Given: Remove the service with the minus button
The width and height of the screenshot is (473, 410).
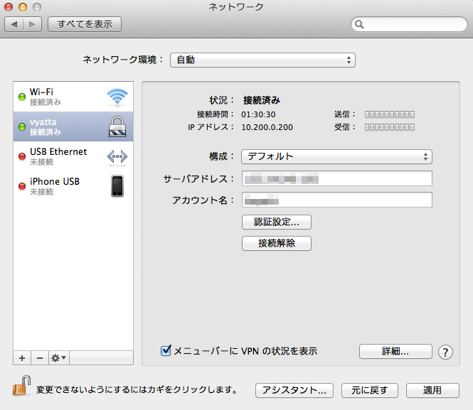Looking at the screenshot, I should (40, 358).
